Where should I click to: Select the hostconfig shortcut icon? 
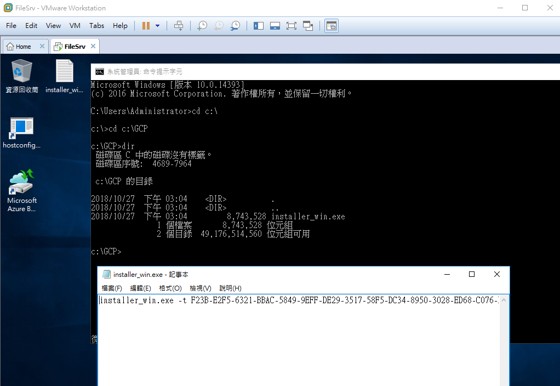click(22, 133)
